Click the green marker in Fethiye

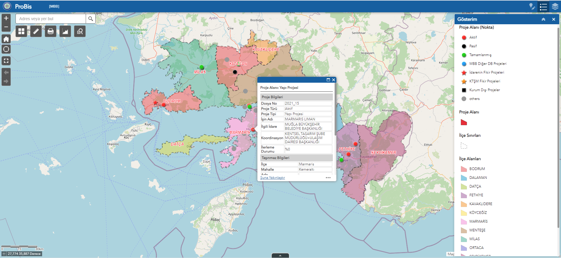tap(341, 160)
